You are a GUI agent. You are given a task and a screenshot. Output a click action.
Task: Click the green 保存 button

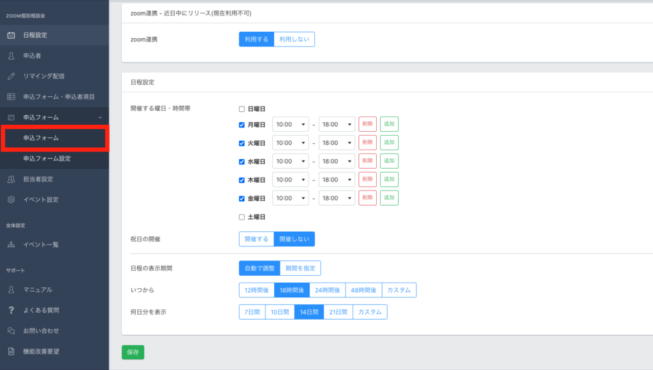(x=133, y=352)
